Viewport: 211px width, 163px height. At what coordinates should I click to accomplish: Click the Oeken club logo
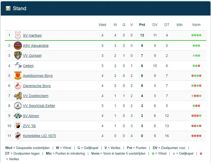[18, 66]
